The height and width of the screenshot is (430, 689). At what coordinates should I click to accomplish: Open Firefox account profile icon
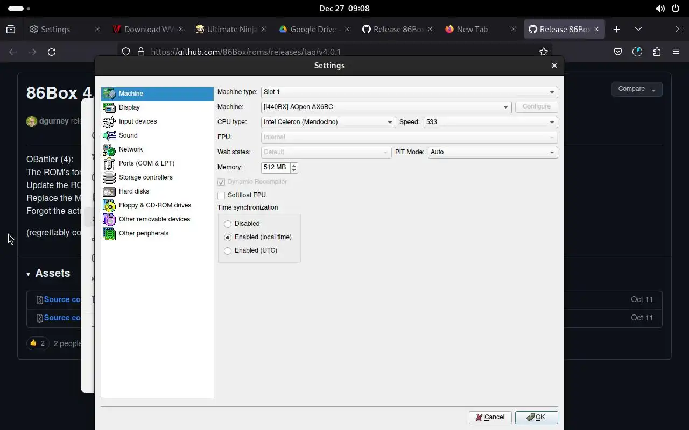tap(637, 52)
